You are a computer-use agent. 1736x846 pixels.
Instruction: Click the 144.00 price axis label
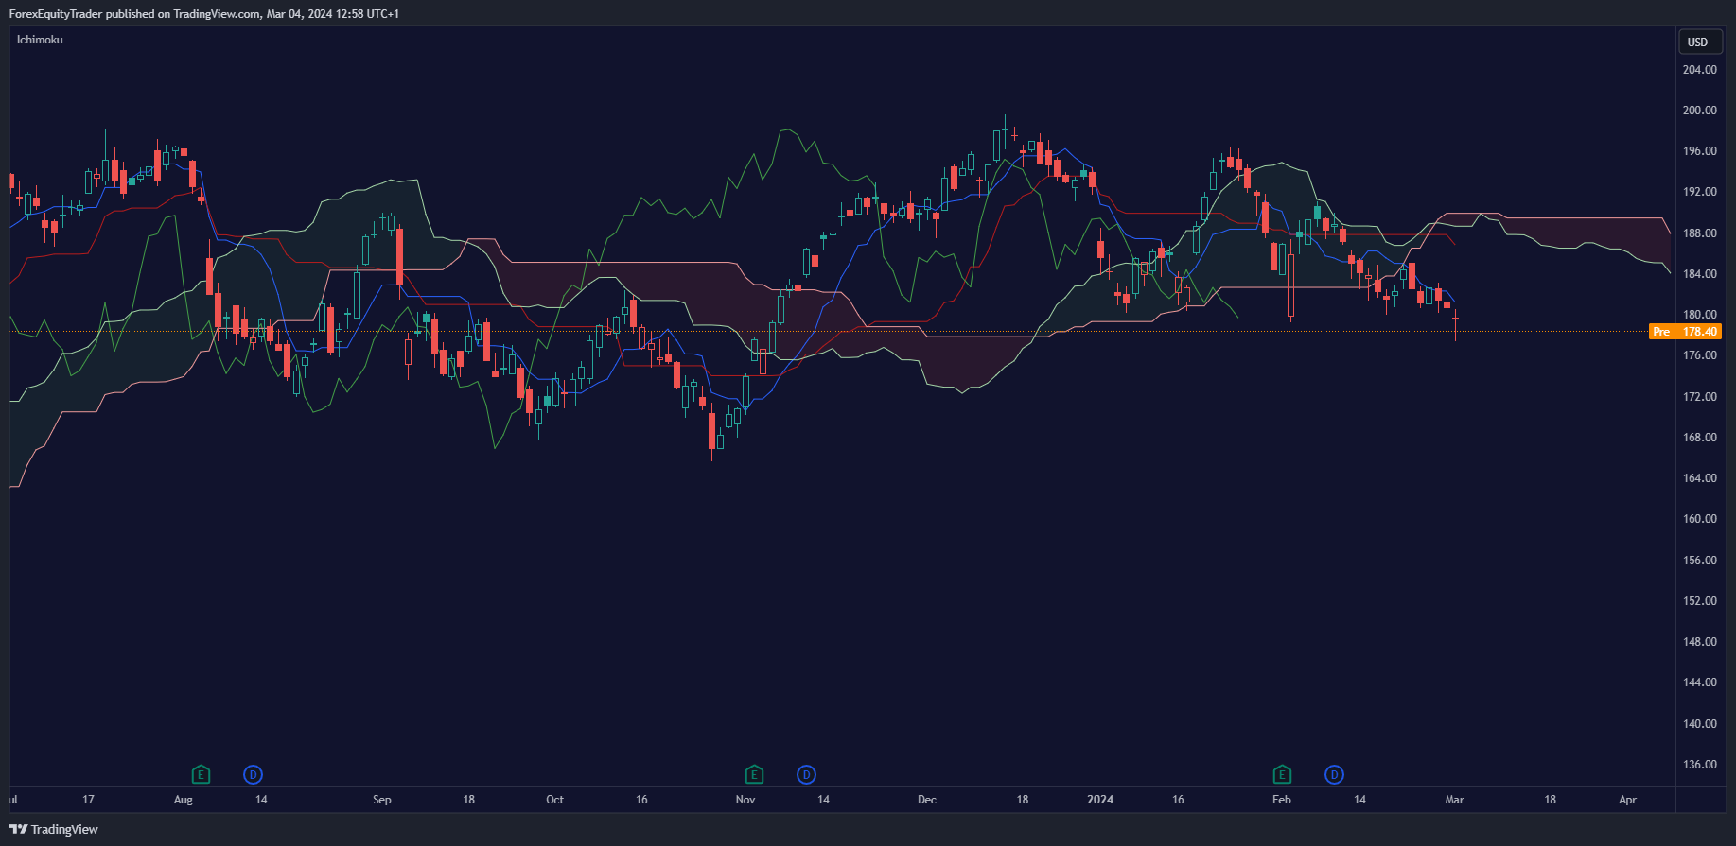point(1699,682)
